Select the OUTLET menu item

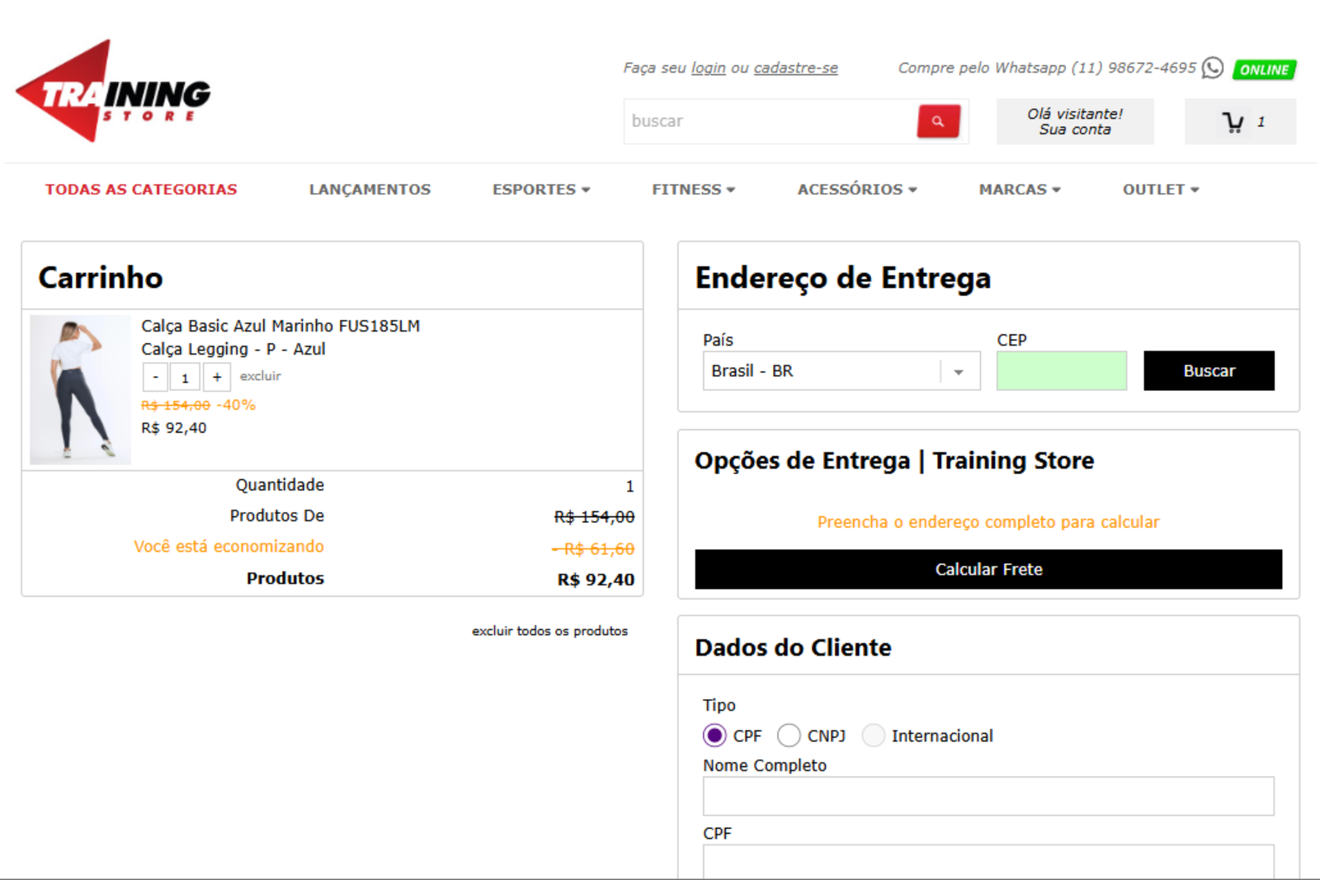pos(1158,189)
